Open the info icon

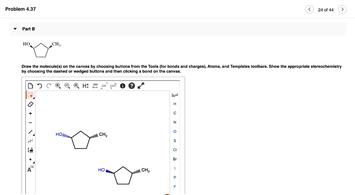pyautogui.click(x=122, y=86)
